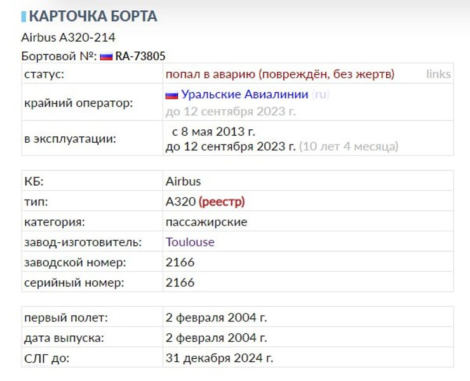Click the 'крайний оператор:' label
The width and height of the screenshot is (470, 381).
[79, 103]
